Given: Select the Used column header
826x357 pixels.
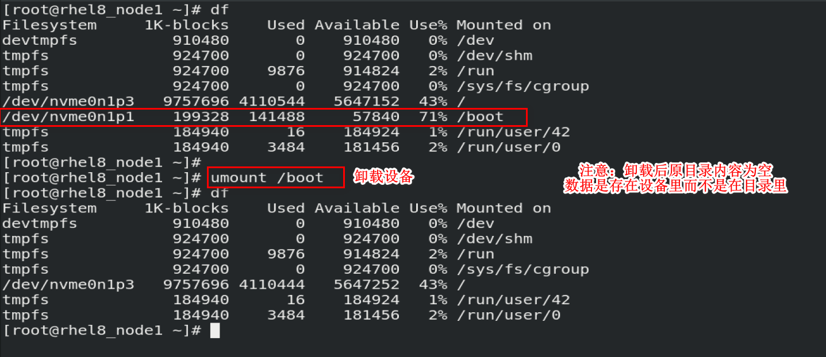Looking at the screenshot, I should click(x=286, y=25).
